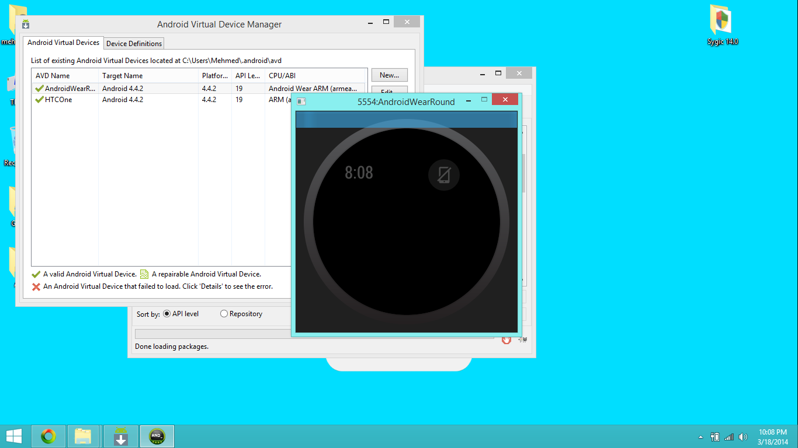Maximize the Android Virtual Device Manager window
This screenshot has width=798, height=448.
pyautogui.click(x=386, y=22)
